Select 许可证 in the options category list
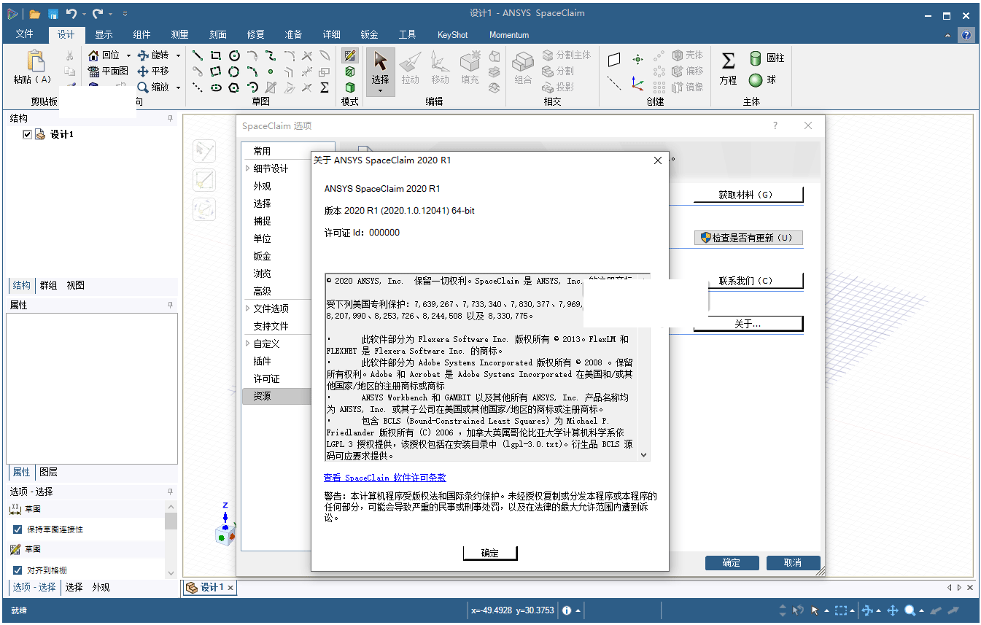Image resolution: width=981 pixels, height=625 pixels. click(268, 379)
